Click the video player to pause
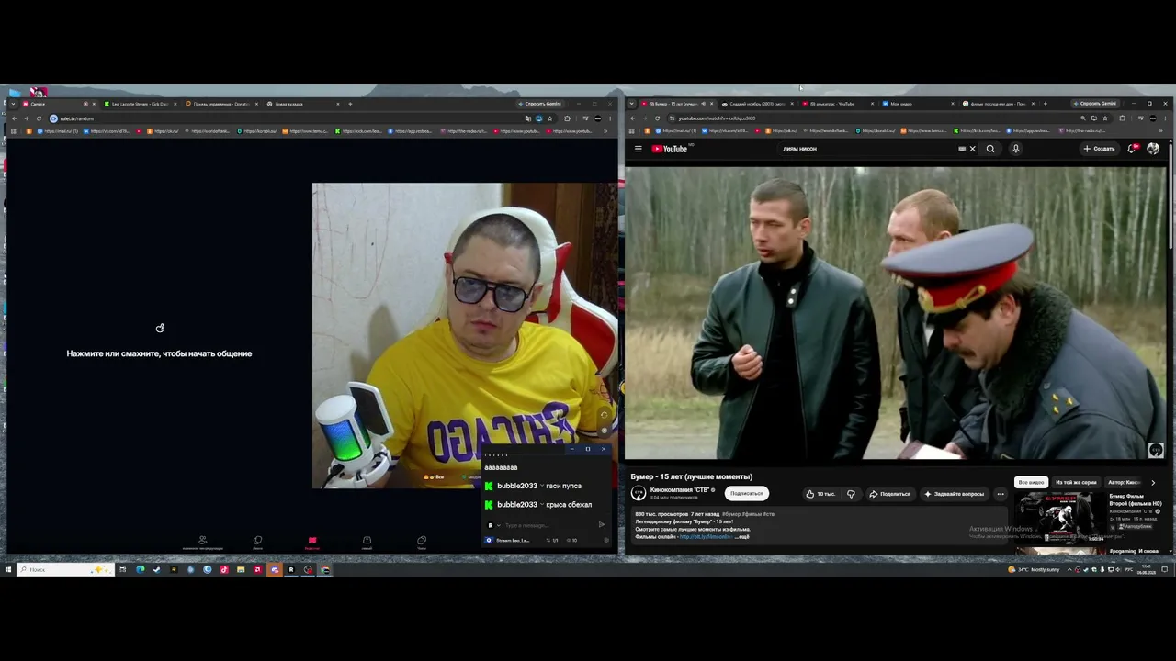 click(x=896, y=312)
